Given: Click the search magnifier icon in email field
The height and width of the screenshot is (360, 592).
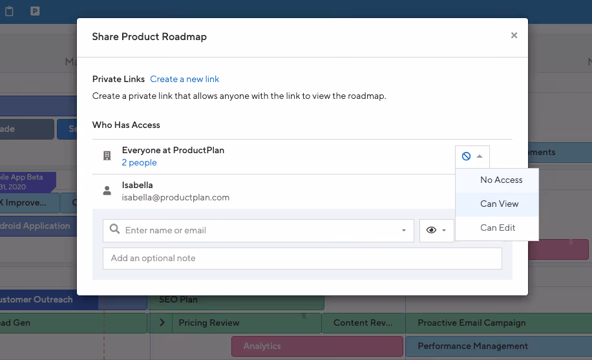Looking at the screenshot, I should (x=114, y=229).
